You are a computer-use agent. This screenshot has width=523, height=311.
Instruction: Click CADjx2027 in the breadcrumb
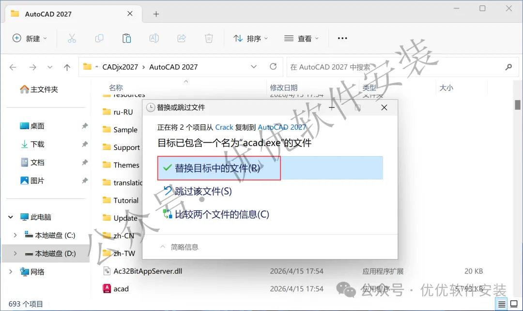(x=120, y=67)
